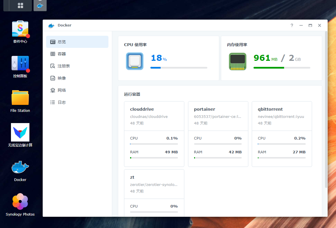
Task: Open the 无线宝边缘计算 desktop icon
Action: pos(20,133)
